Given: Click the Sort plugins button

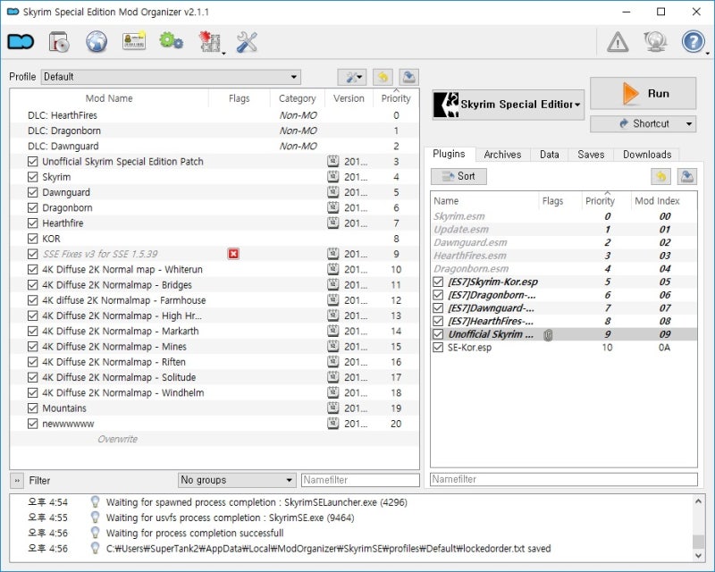Looking at the screenshot, I should pos(458,176).
